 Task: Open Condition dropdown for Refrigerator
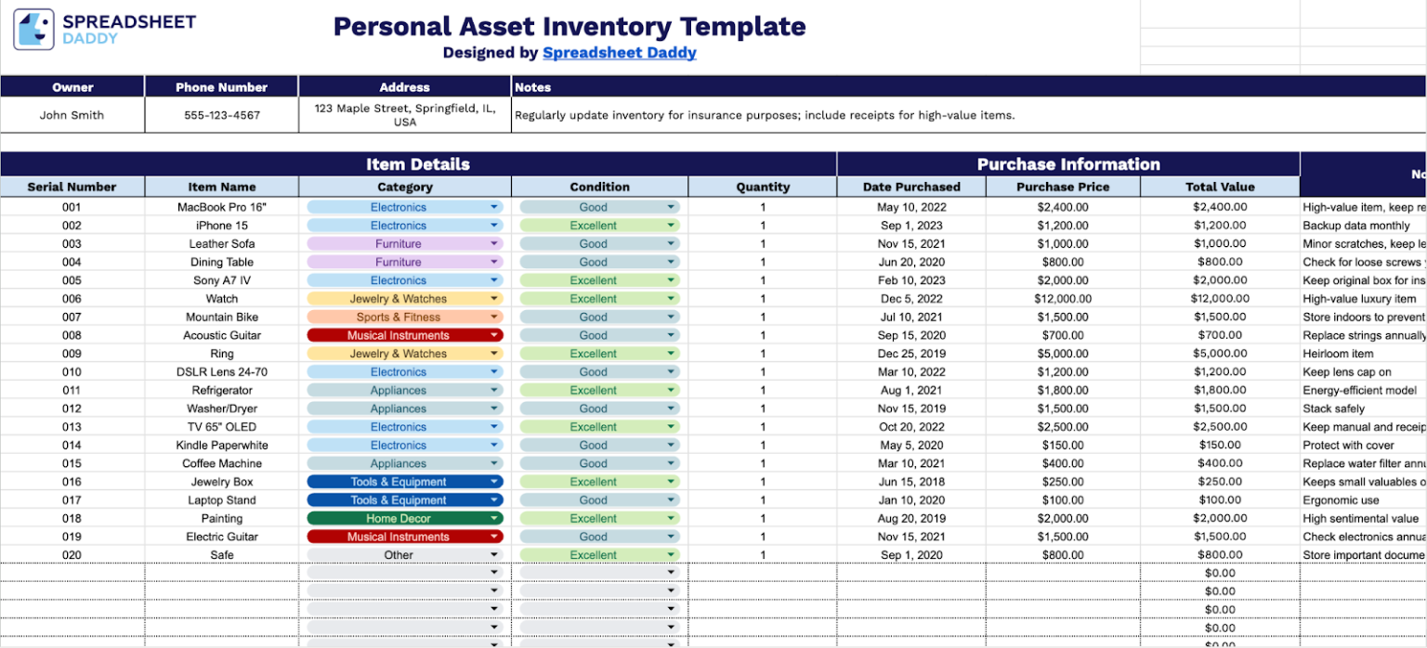(x=672, y=390)
